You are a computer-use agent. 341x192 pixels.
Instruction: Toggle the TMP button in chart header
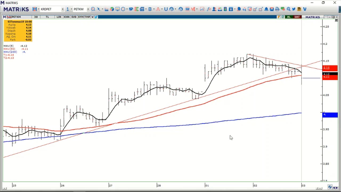tap(87, 17)
